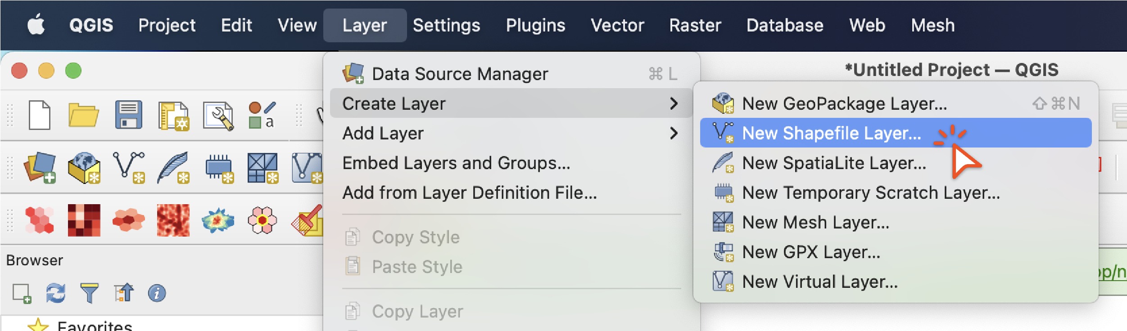Click the Browser info properties icon

tap(157, 294)
